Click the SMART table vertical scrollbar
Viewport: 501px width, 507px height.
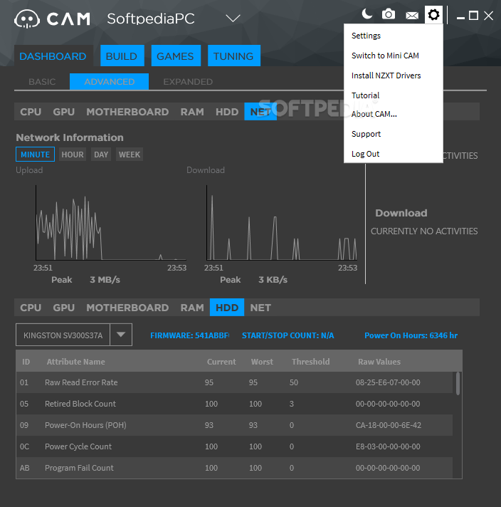point(458,384)
